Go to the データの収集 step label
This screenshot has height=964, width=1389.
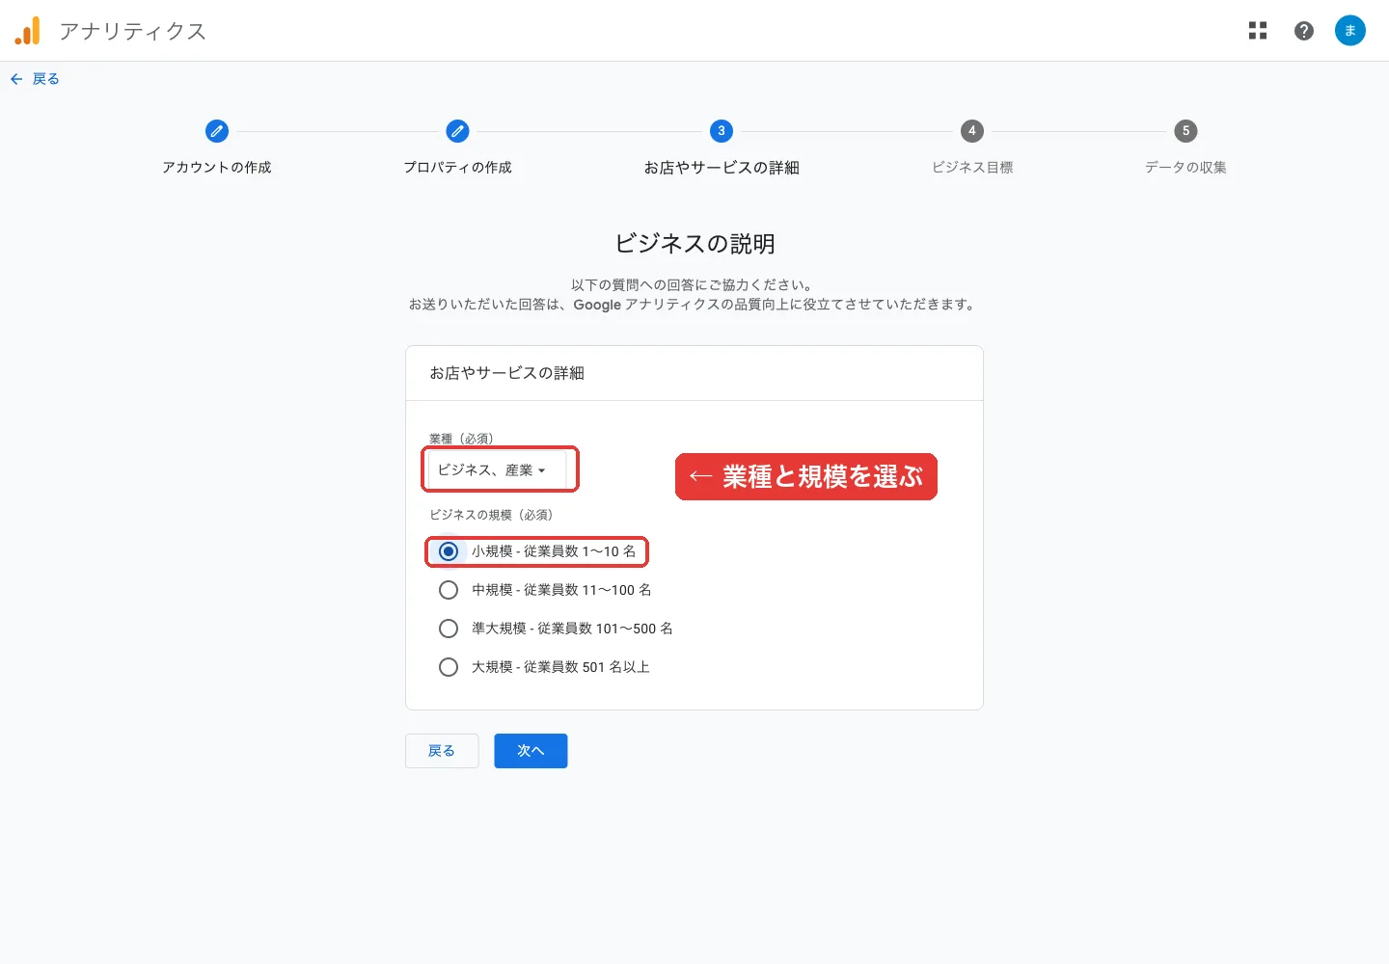tap(1185, 168)
